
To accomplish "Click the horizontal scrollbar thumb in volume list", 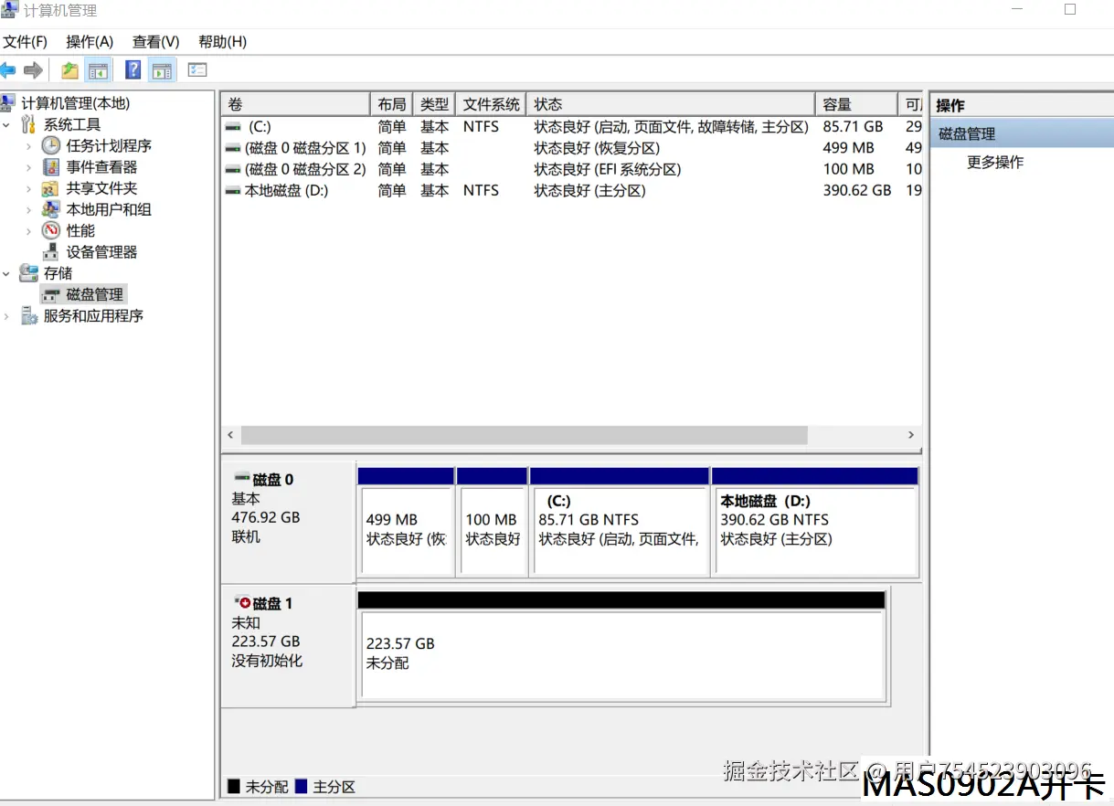I will pyautogui.click(x=525, y=435).
